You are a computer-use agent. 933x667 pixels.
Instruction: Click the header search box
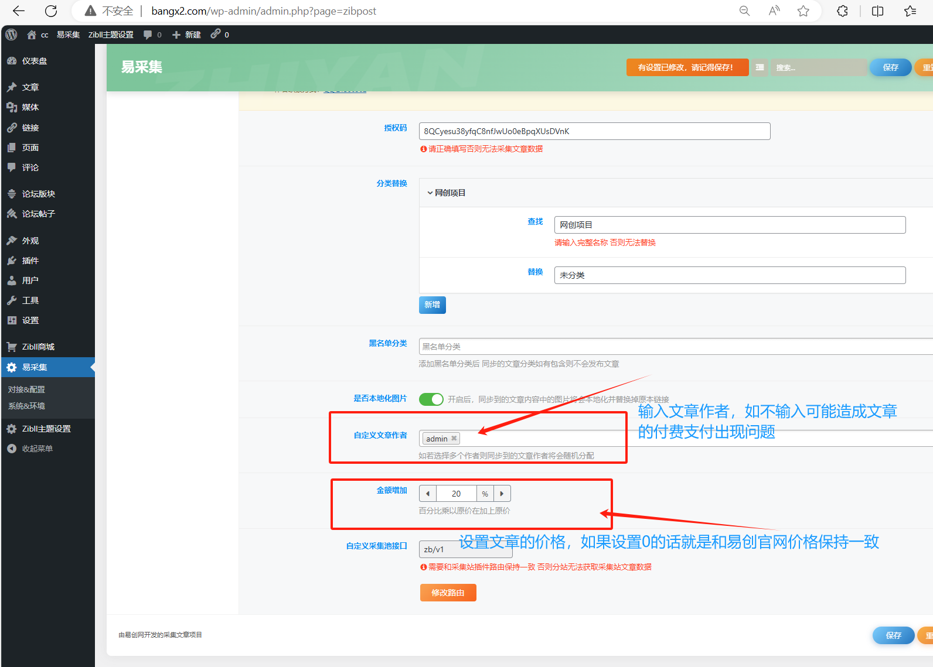pyautogui.click(x=819, y=67)
